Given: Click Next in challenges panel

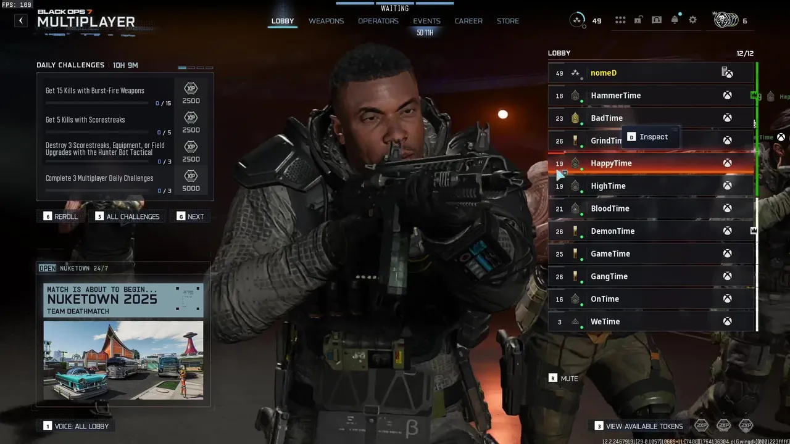Looking at the screenshot, I should click(190, 216).
